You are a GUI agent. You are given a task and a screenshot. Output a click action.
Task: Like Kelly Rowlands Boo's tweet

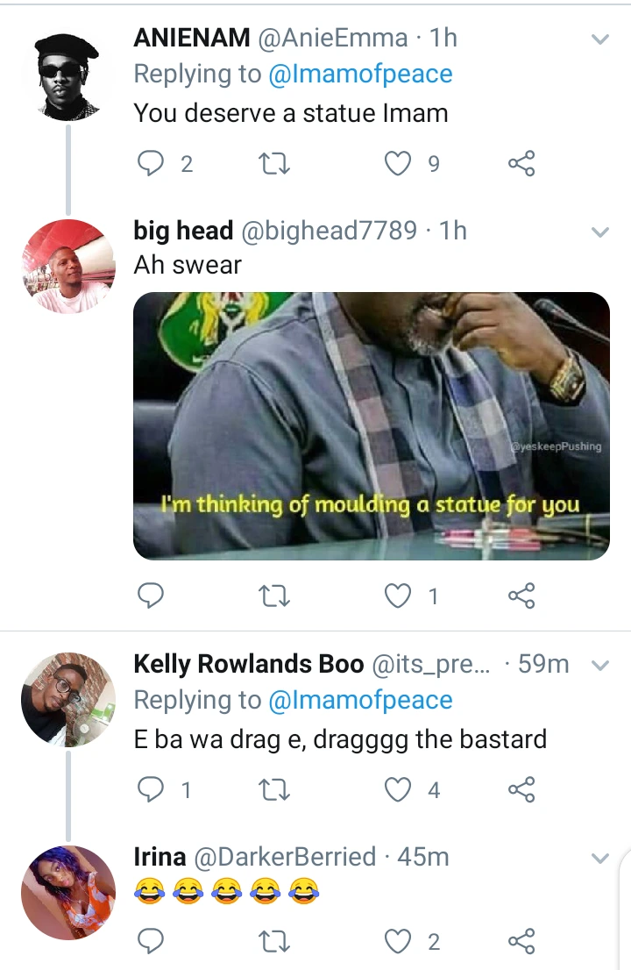(397, 789)
